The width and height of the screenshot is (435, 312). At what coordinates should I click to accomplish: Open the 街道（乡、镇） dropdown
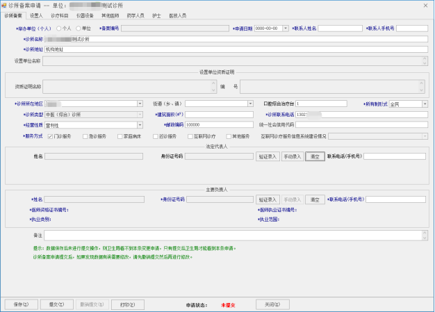coord(250,104)
